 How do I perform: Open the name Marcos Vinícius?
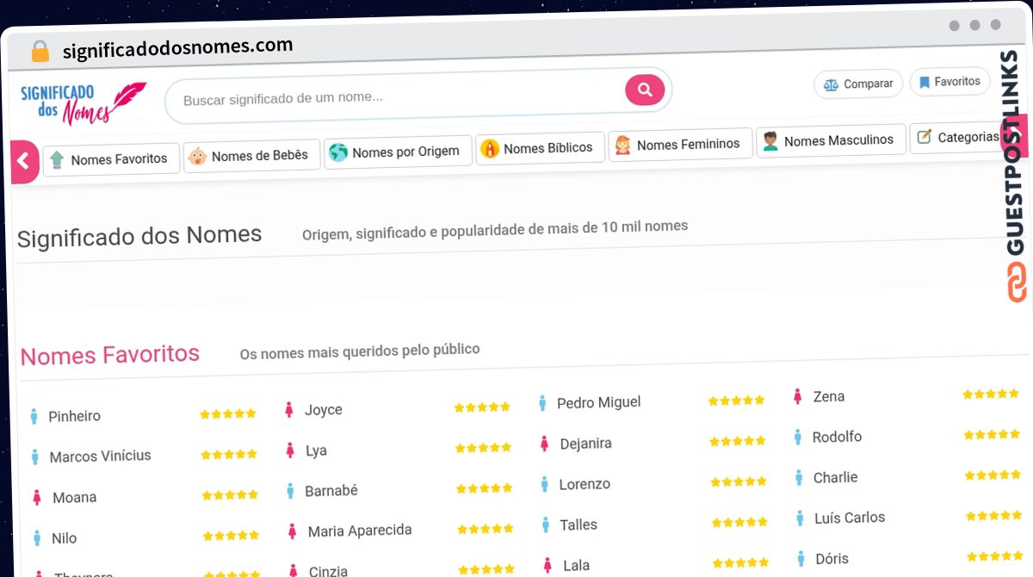coord(100,456)
